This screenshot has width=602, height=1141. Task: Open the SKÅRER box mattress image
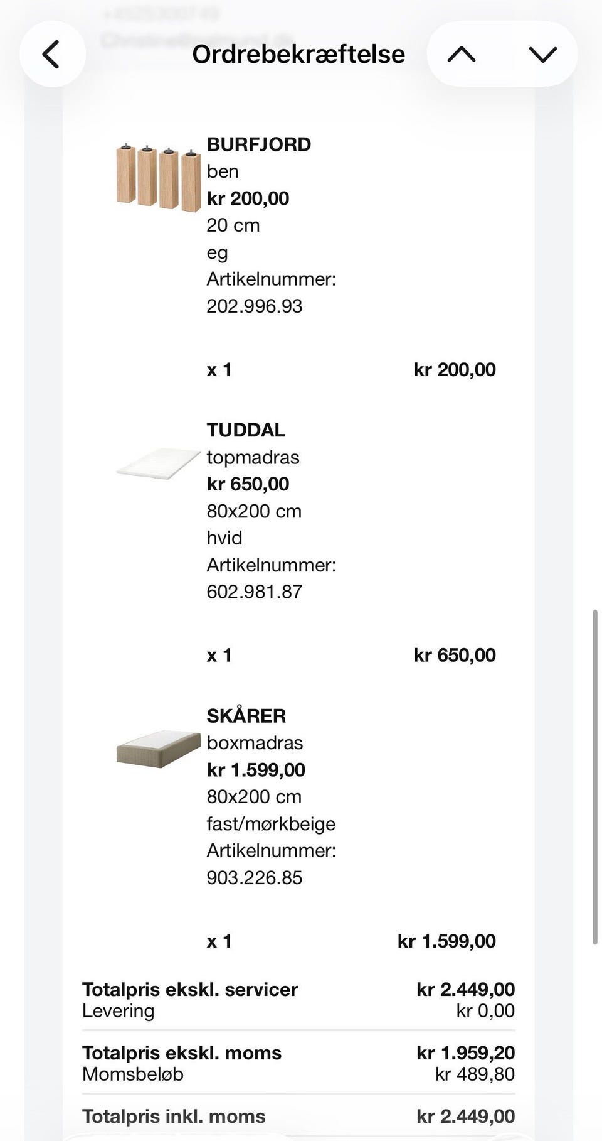point(158,749)
